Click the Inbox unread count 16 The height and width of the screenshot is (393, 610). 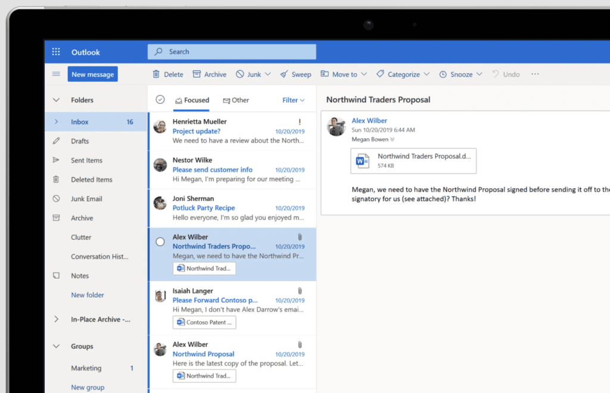coord(129,121)
